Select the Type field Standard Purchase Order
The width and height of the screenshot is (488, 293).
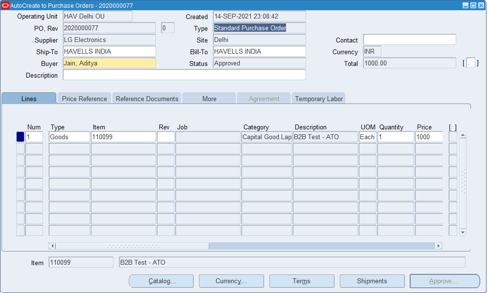pyautogui.click(x=259, y=28)
